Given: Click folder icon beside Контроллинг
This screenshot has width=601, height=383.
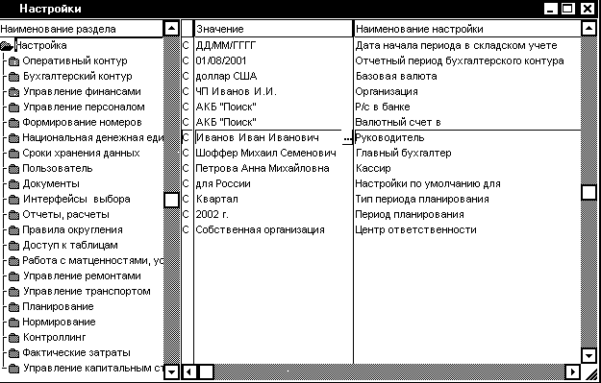Looking at the screenshot, I should point(13,338).
